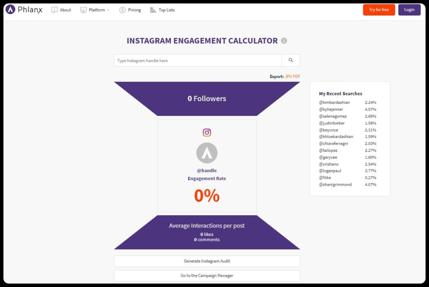
Task: Click Go to the Campaign Manager button
Action: coord(207,276)
